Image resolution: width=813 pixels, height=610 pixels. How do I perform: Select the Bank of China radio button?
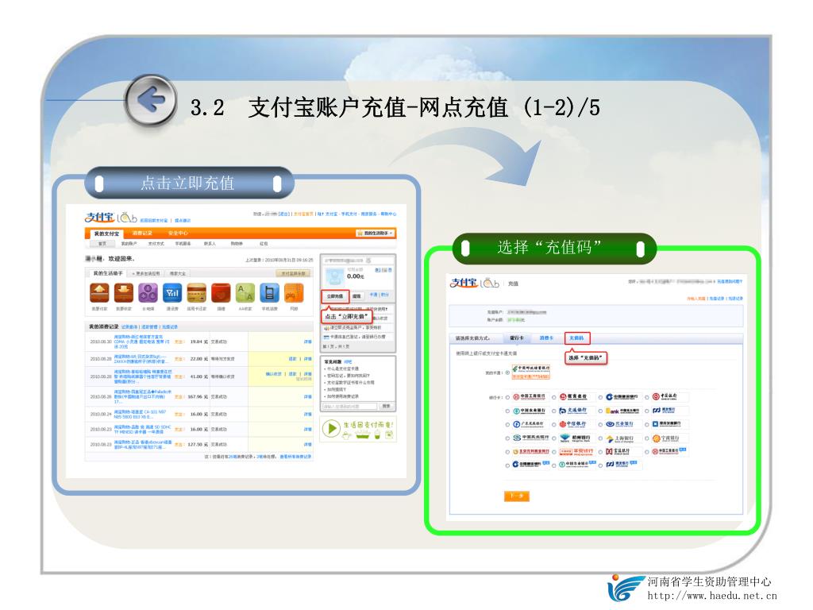(x=647, y=398)
